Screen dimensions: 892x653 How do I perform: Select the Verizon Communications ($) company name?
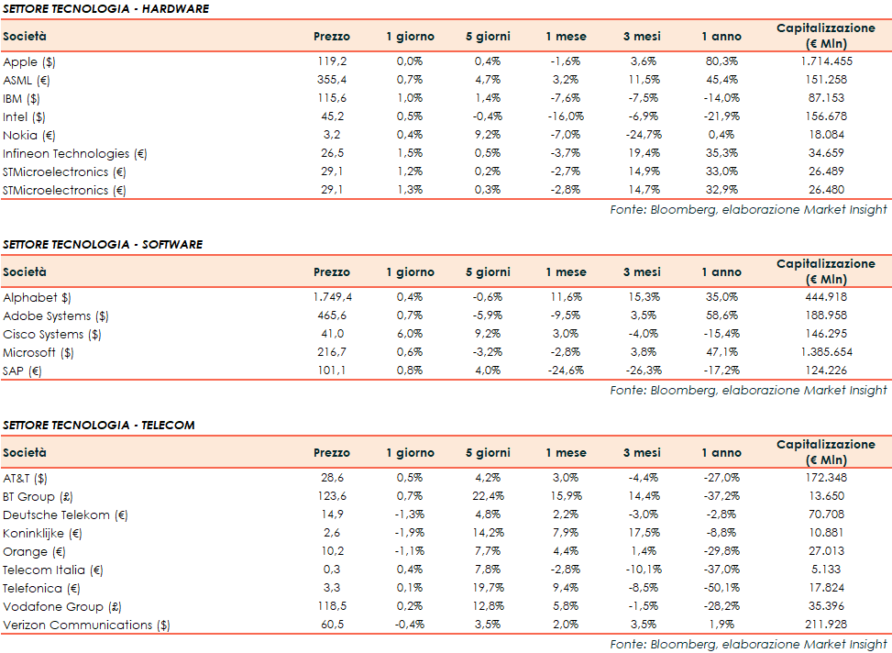(x=87, y=625)
